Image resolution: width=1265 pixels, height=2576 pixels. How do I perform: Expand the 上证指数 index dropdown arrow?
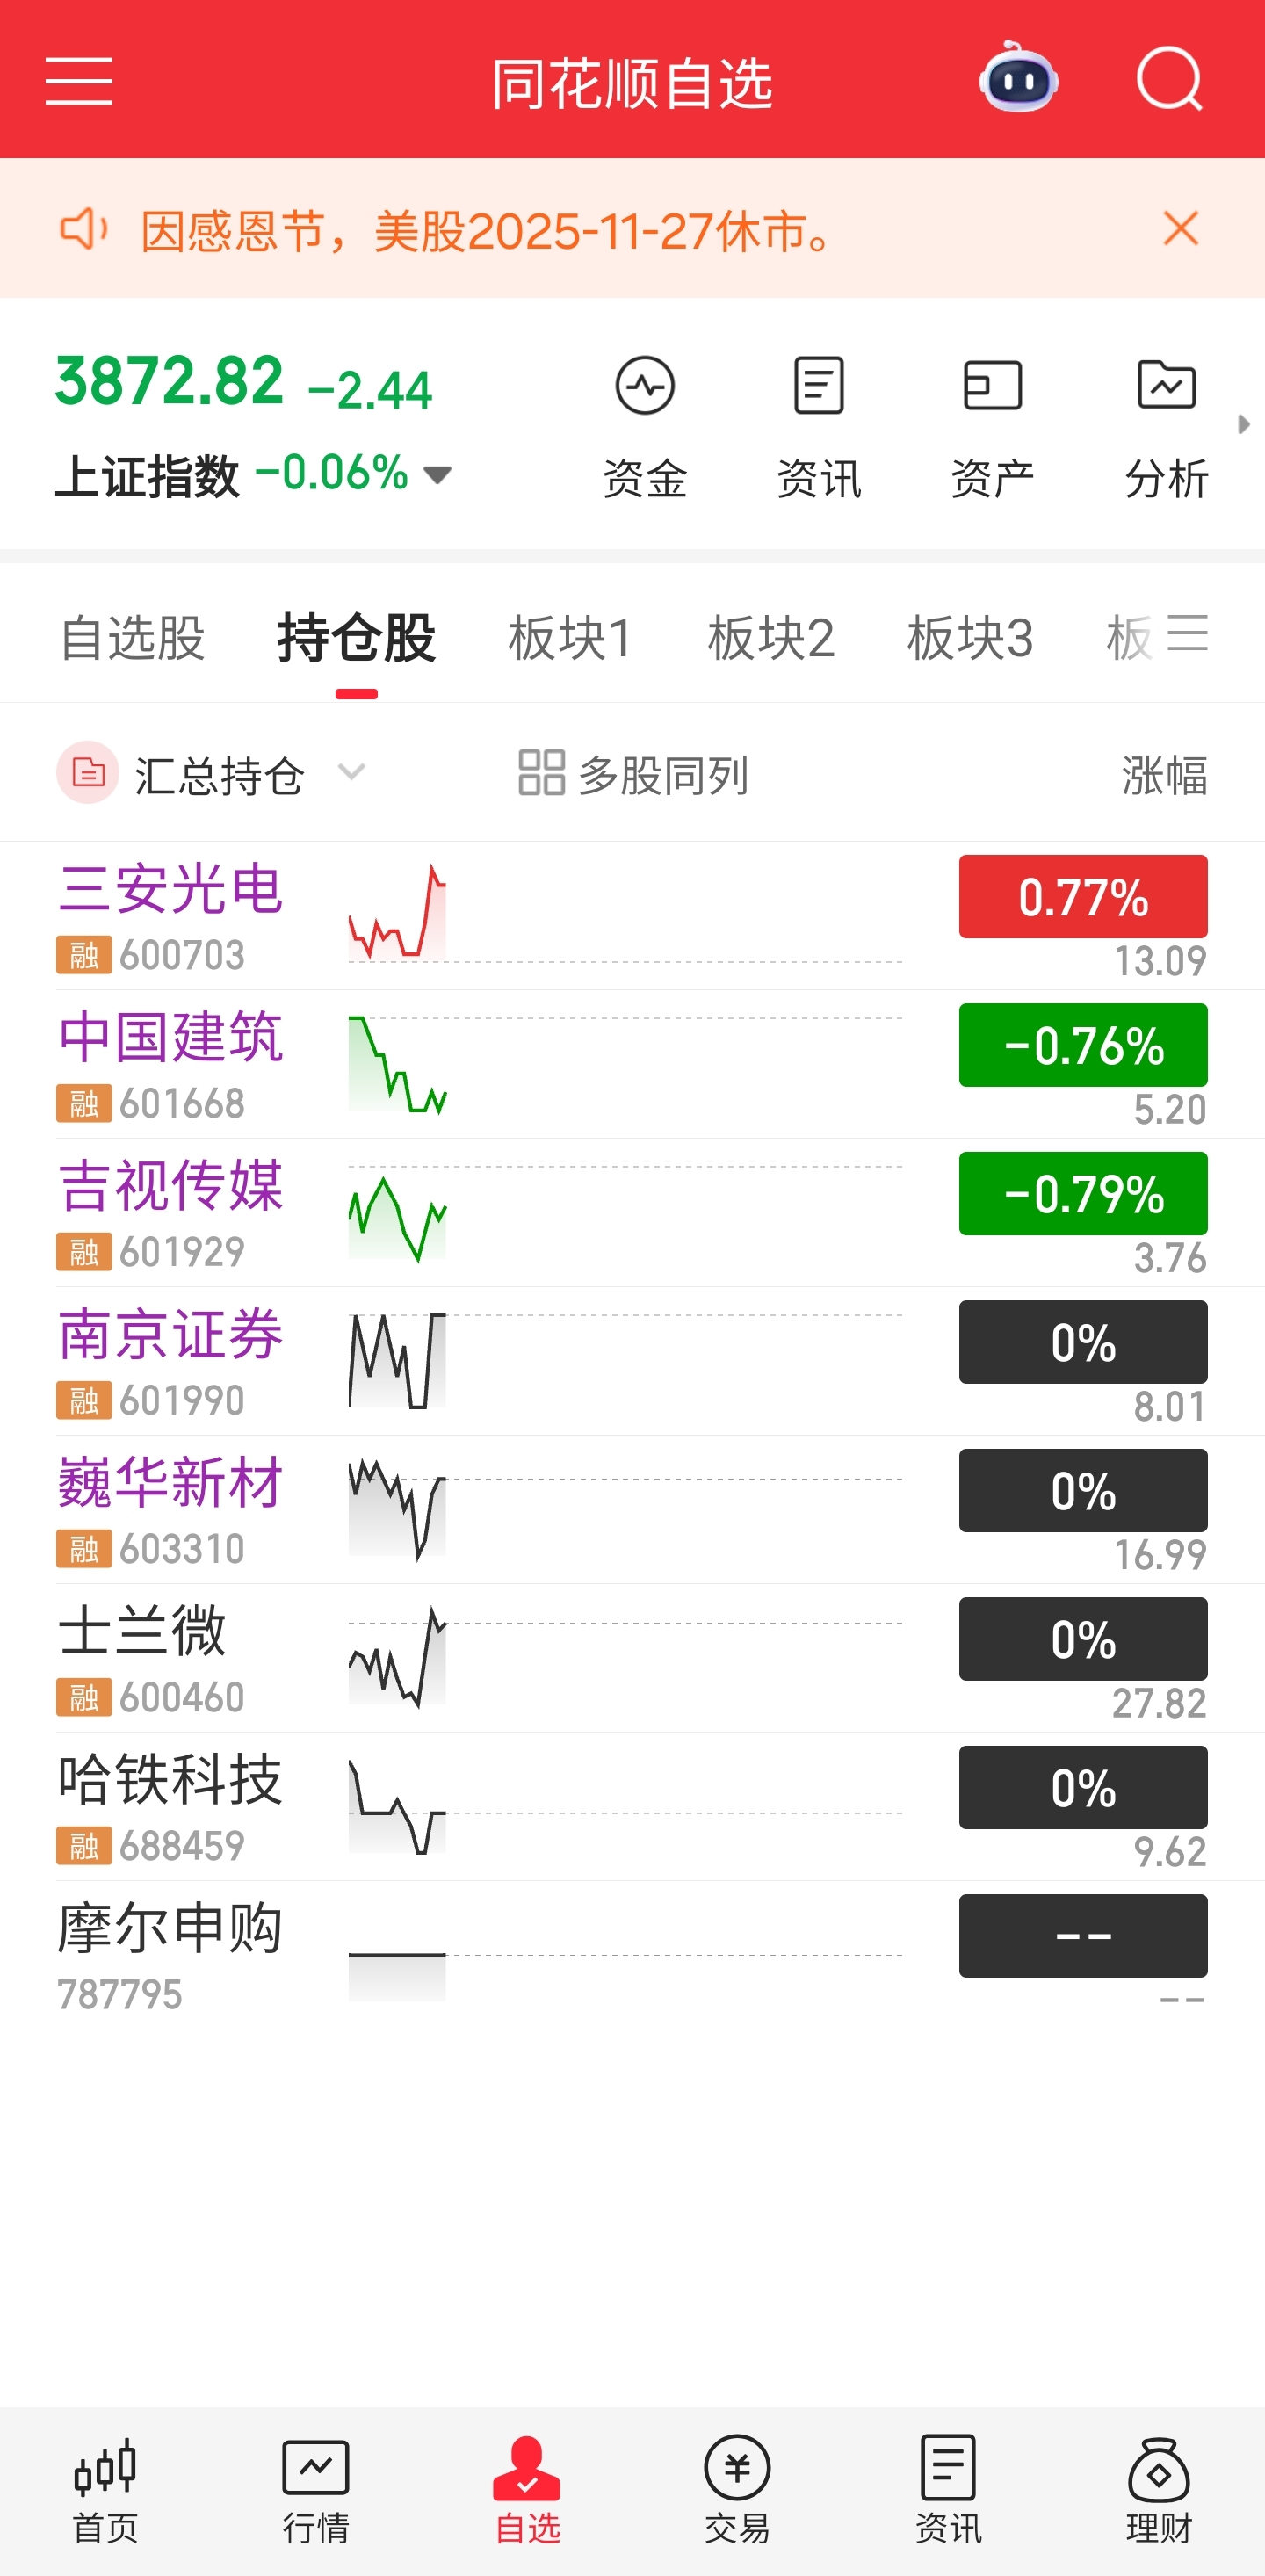(x=437, y=474)
